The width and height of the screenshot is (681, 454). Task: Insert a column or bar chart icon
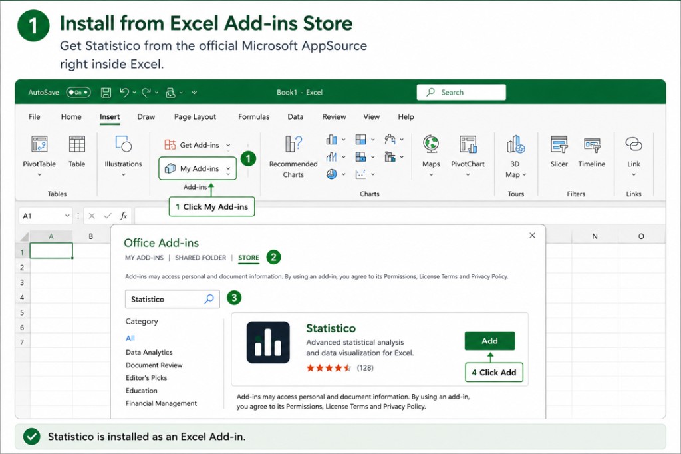[x=331, y=140]
